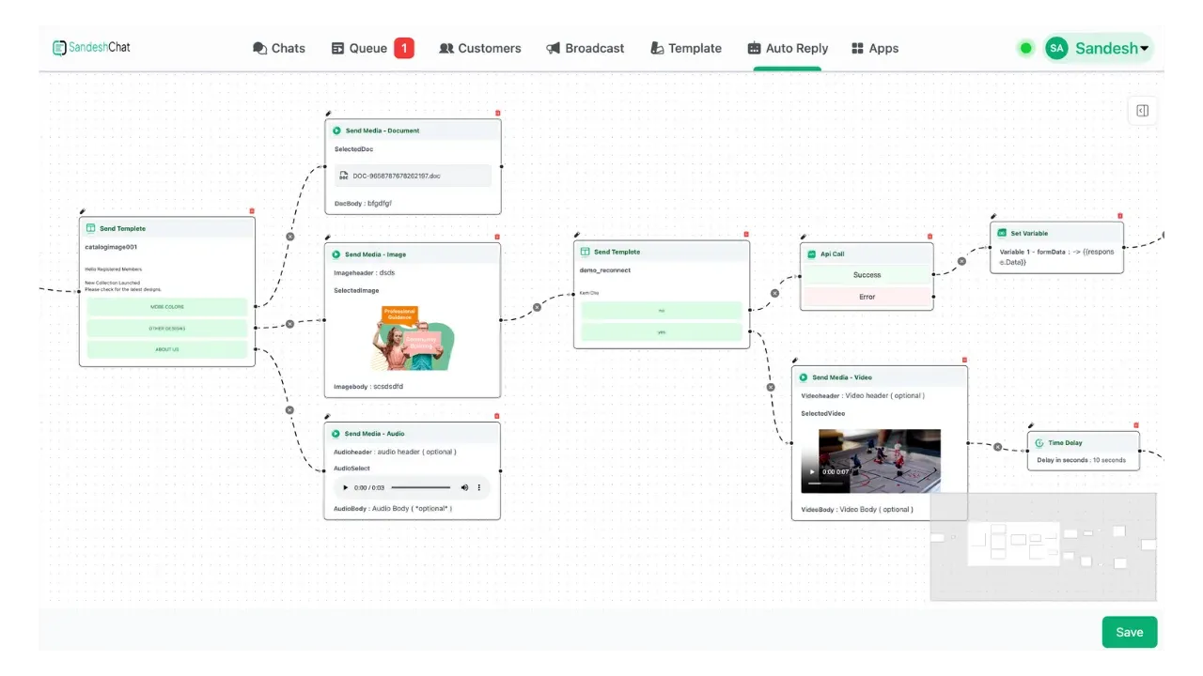The image size is (1203, 676).
Task: Click the connection point on the Error output
Action: (933, 297)
